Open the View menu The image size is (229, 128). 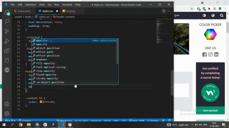click(x=42, y=5)
